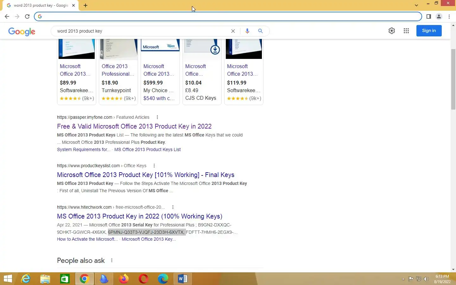Open 'Free & Valid Microsoft Office 2013 Product Key' result
This screenshot has width=456, height=285.
point(134,126)
